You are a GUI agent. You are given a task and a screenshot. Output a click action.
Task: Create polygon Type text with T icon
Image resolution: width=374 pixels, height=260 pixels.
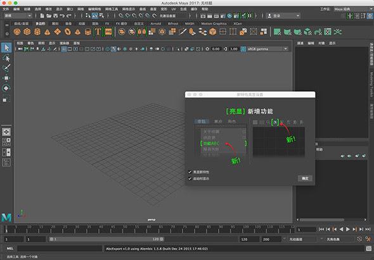click(x=98, y=32)
